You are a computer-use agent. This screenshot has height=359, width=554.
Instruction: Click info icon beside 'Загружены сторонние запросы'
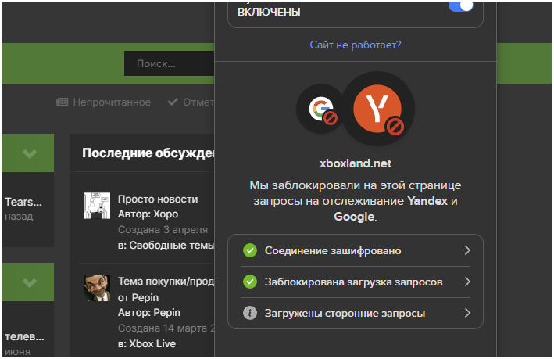tap(250, 313)
